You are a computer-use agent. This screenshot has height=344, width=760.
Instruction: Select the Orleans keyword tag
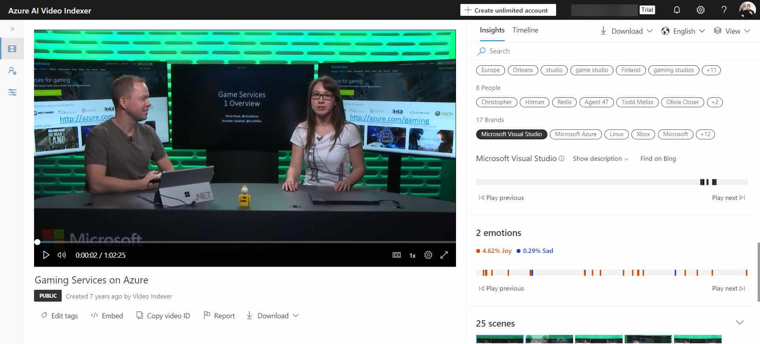click(x=523, y=70)
